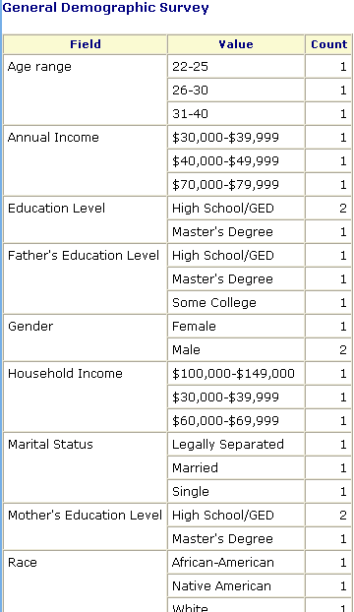
Task: Select the $70,000-$79,999 annual income cell
Action: click(236, 185)
